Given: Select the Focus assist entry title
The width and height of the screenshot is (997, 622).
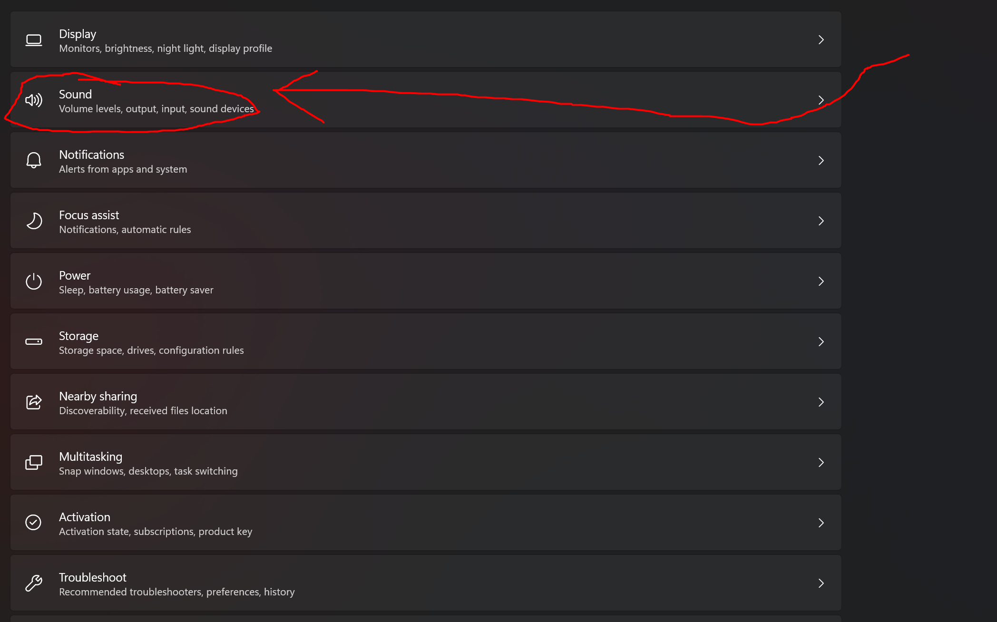Looking at the screenshot, I should point(89,215).
